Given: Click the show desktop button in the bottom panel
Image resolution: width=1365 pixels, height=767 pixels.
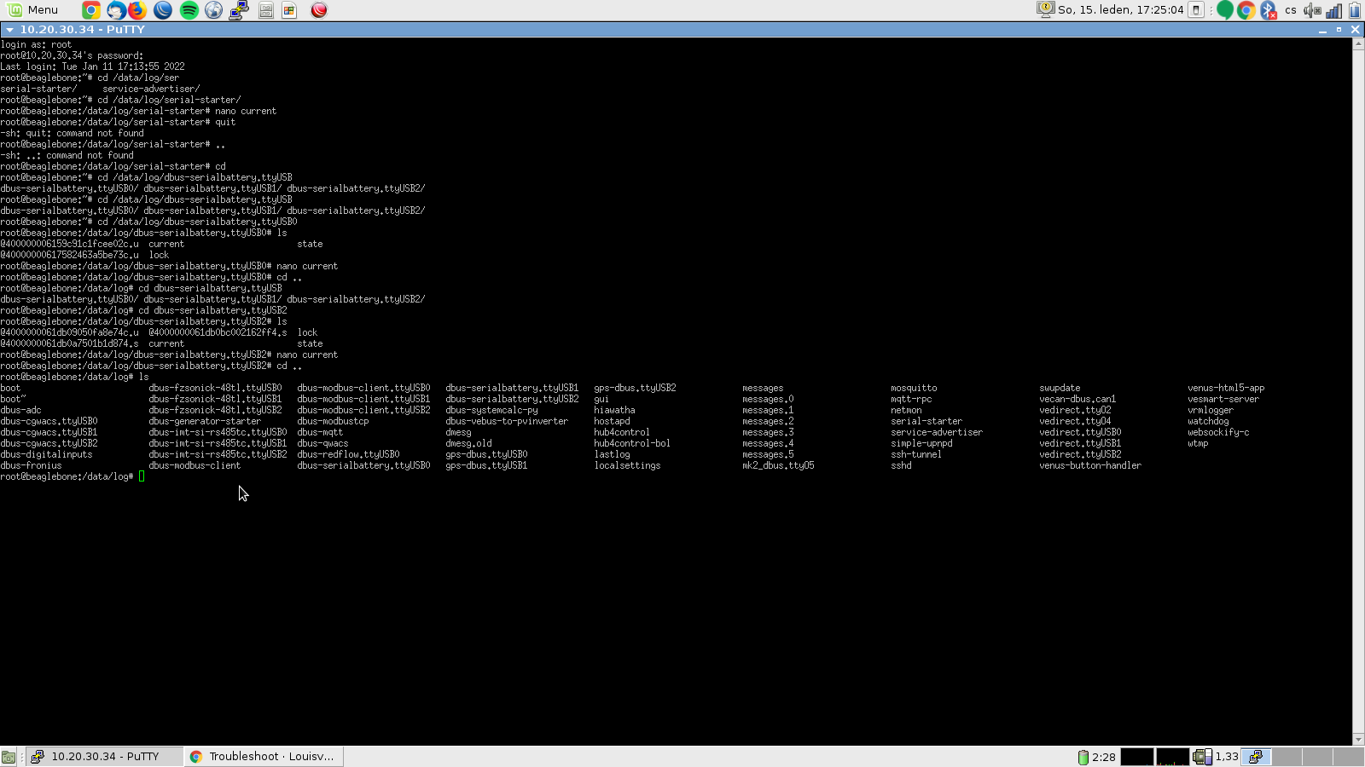Looking at the screenshot, I should pyautogui.click(x=9, y=757).
